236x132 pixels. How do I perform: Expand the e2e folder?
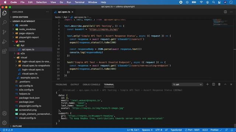(x=22, y=54)
